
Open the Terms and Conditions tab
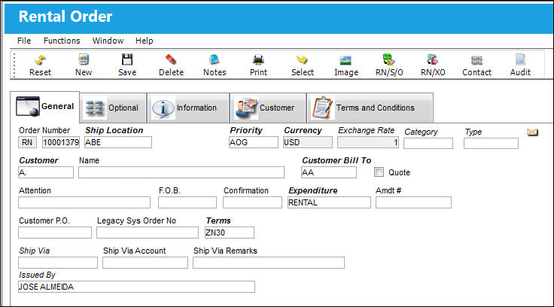[x=370, y=108]
